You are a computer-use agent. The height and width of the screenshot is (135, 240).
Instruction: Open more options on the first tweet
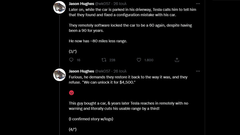(x=198, y=4)
